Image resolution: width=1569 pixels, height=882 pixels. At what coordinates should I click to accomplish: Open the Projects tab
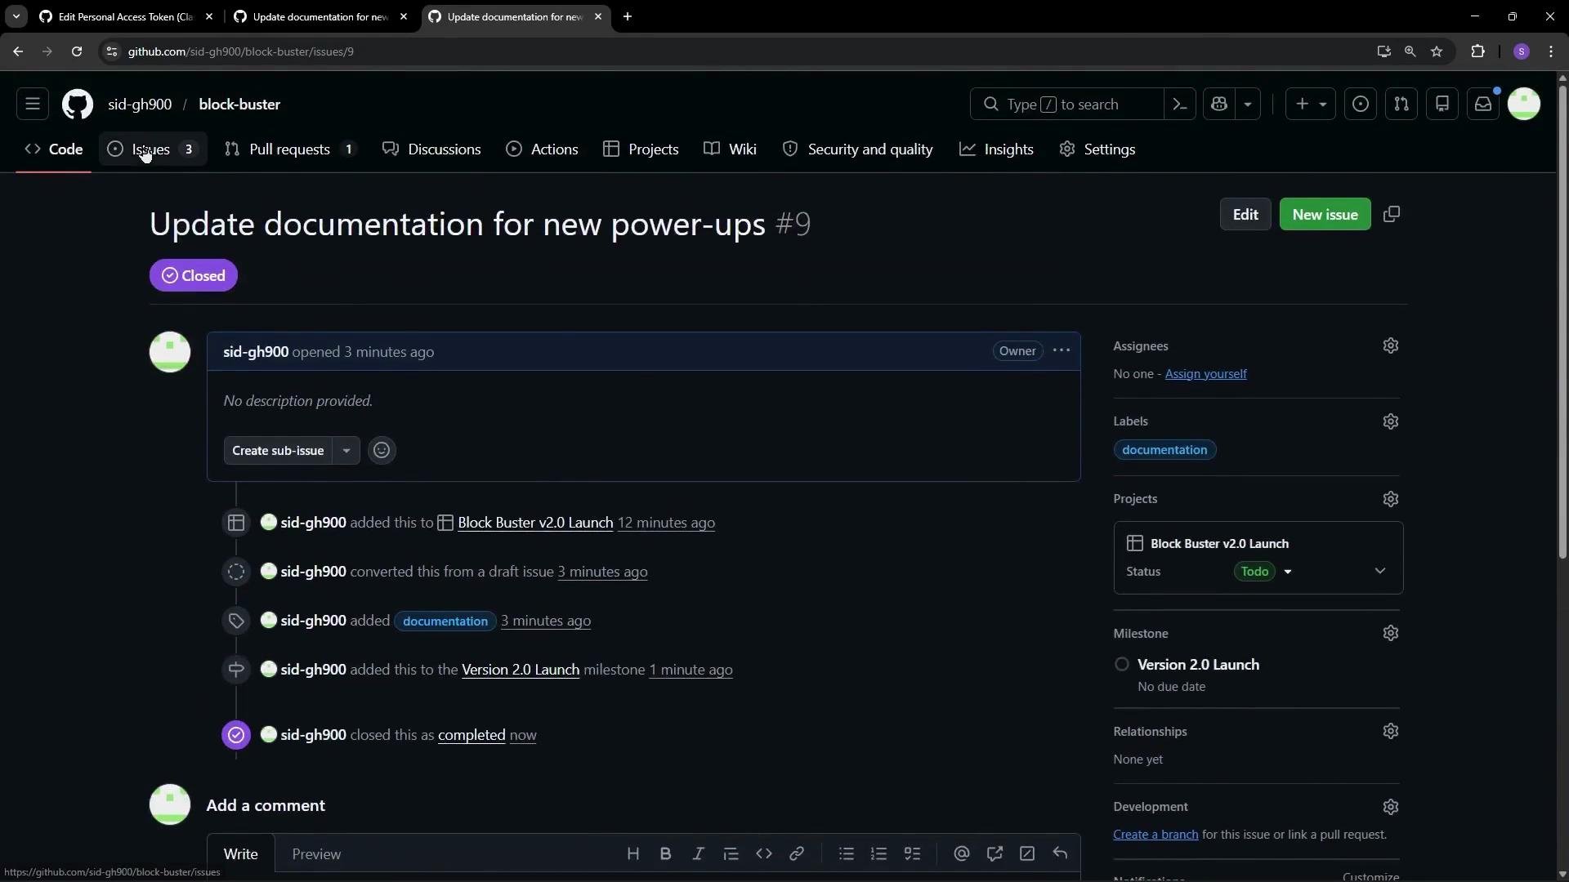click(x=641, y=149)
